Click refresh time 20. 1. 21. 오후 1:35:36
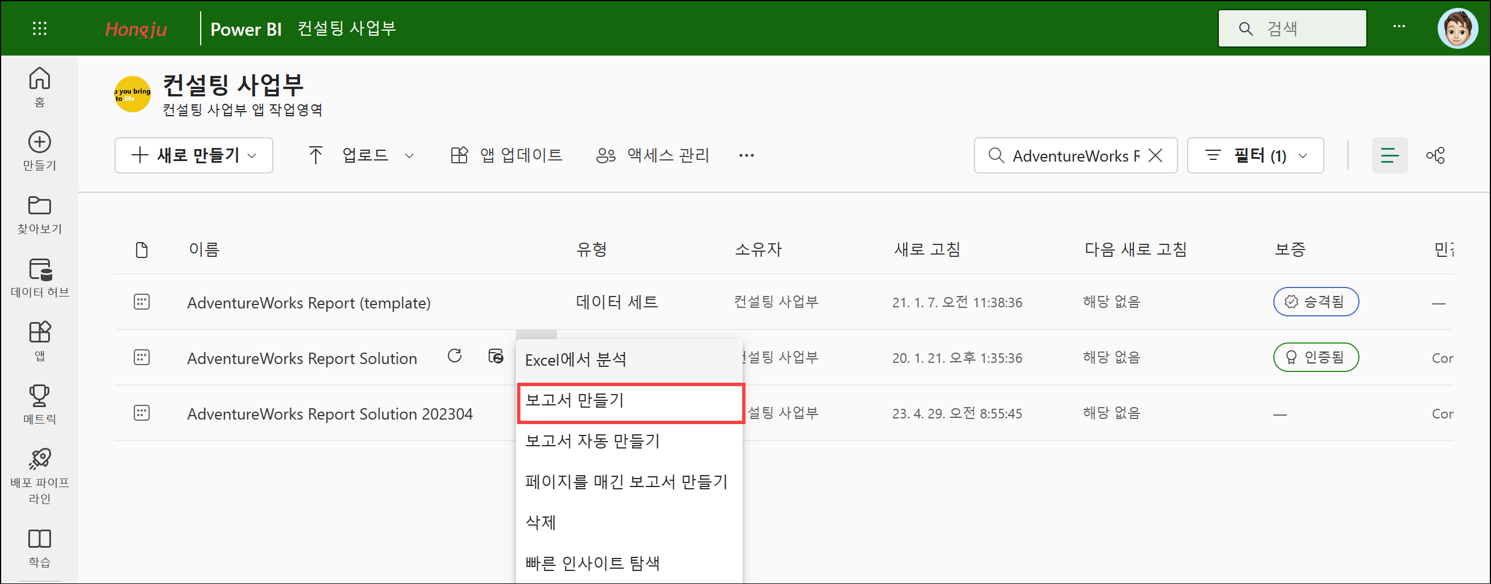The image size is (1491, 584). point(957,358)
